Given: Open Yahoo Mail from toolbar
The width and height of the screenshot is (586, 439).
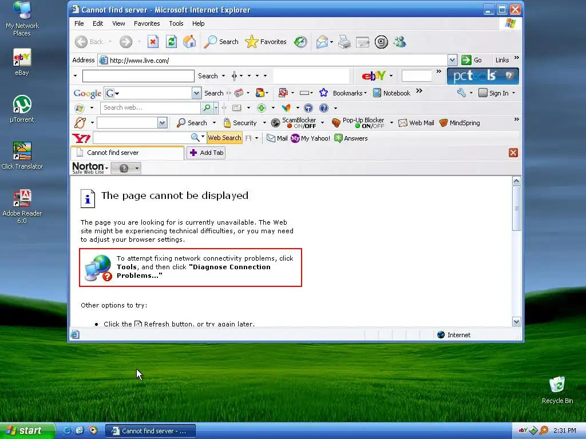Looking at the screenshot, I should coord(277,138).
